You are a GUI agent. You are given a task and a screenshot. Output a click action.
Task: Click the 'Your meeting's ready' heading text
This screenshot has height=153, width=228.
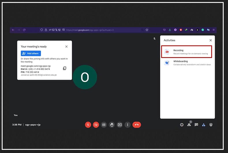point(33,46)
